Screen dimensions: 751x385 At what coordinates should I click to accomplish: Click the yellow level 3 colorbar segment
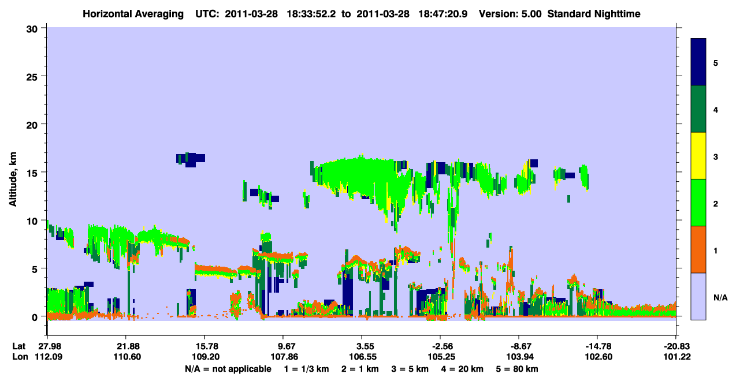point(698,156)
